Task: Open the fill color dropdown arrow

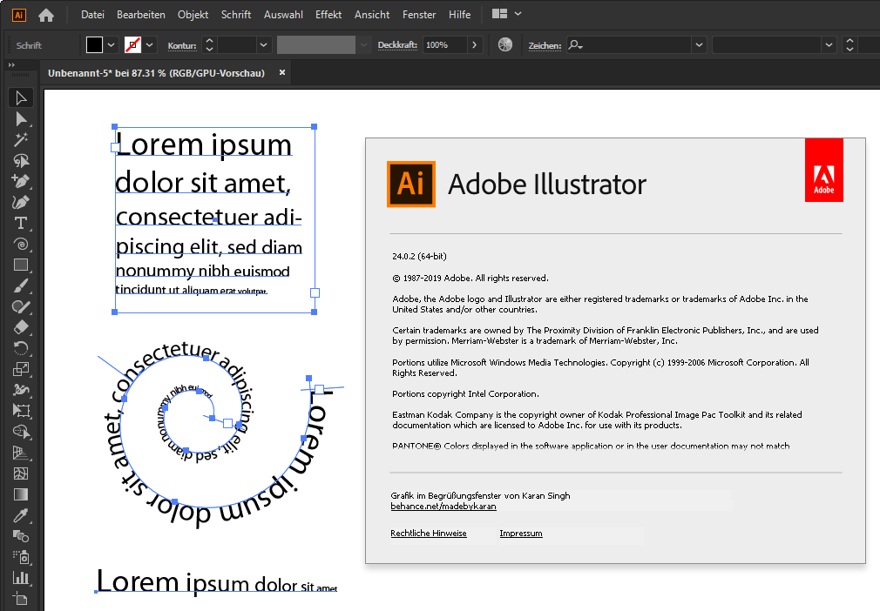Action: (x=112, y=45)
